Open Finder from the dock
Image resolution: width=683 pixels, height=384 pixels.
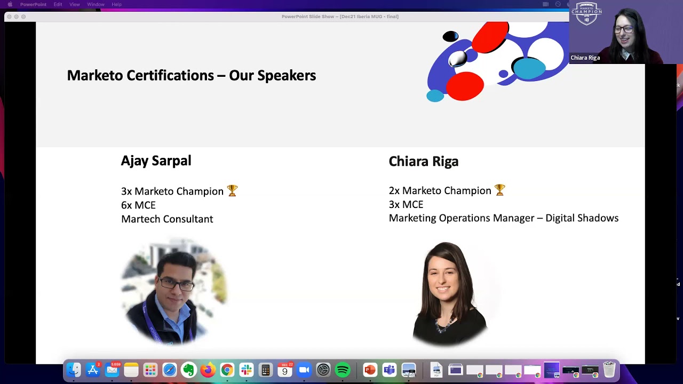point(74,370)
